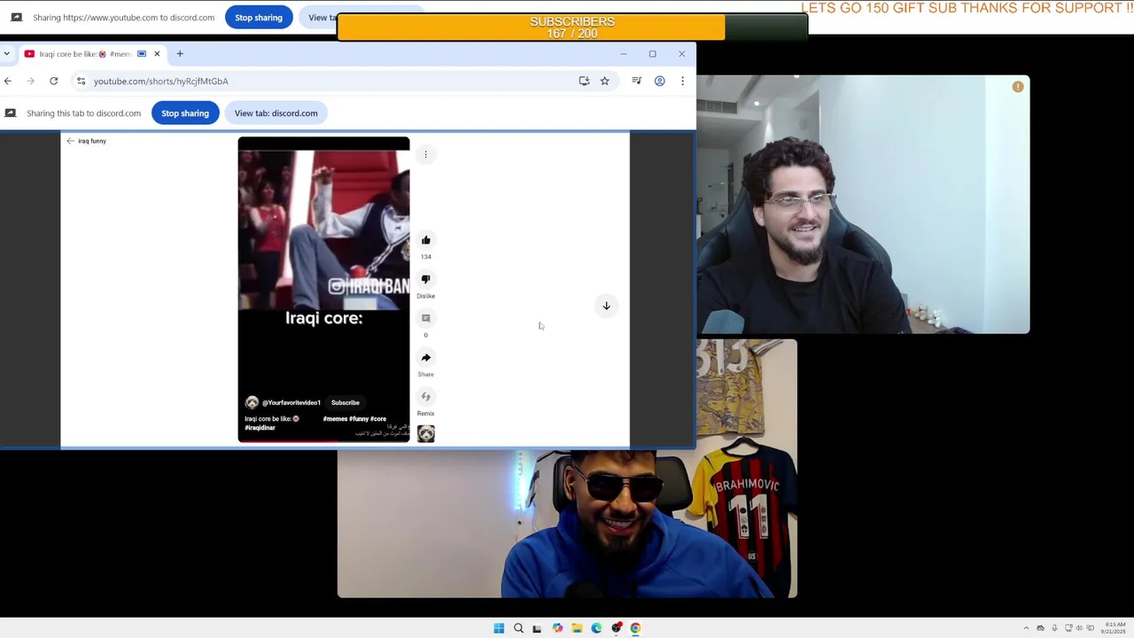Open Chrome's three-dot menu

682,81
